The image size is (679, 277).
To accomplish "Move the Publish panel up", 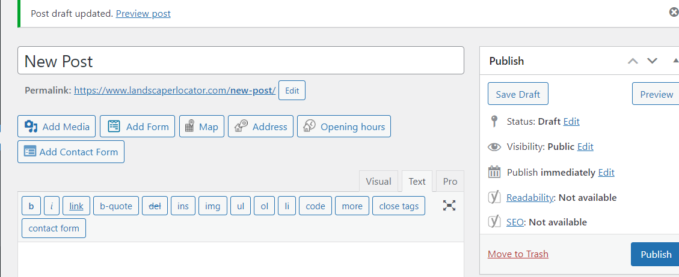I will [632, 61].
